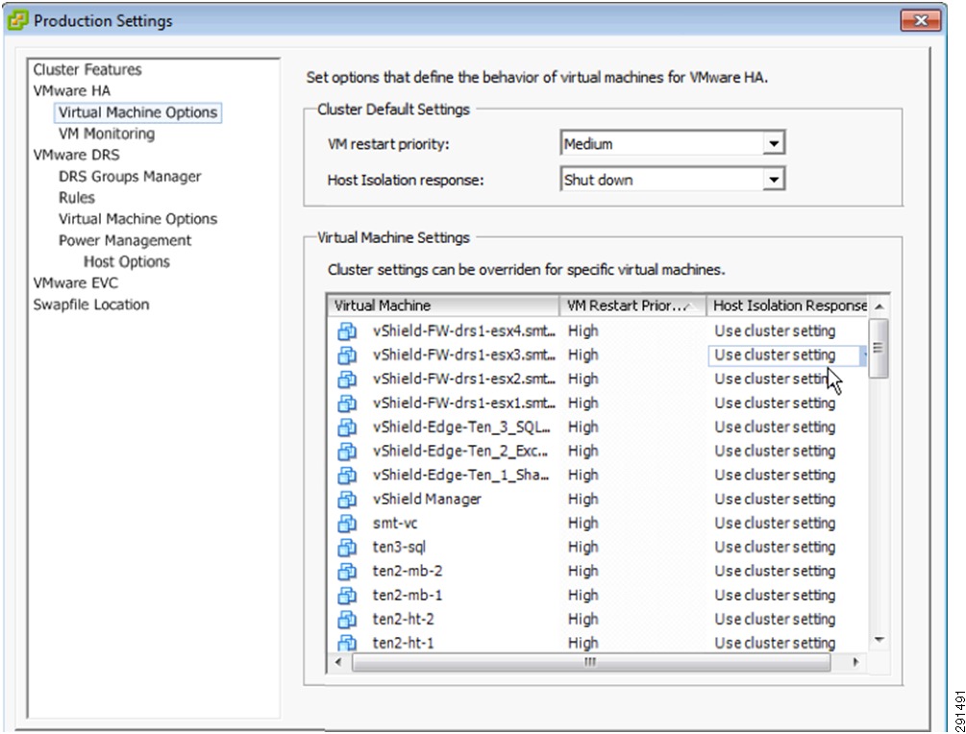
Task: Click the VM icon for vShield-FW-drs1-esx4
Action: point(347,331)
